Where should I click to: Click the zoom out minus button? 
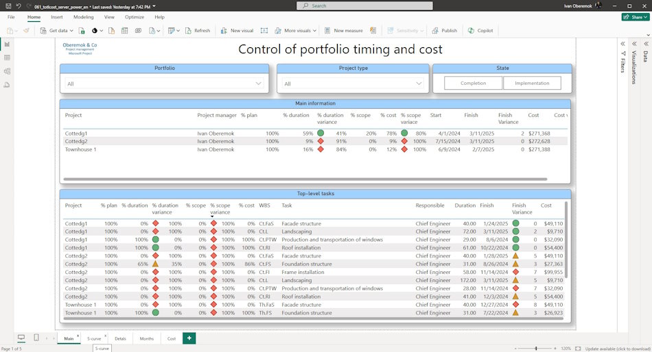(515, 349)
